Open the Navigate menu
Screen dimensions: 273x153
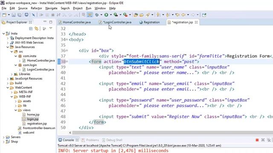coord(51,8)
